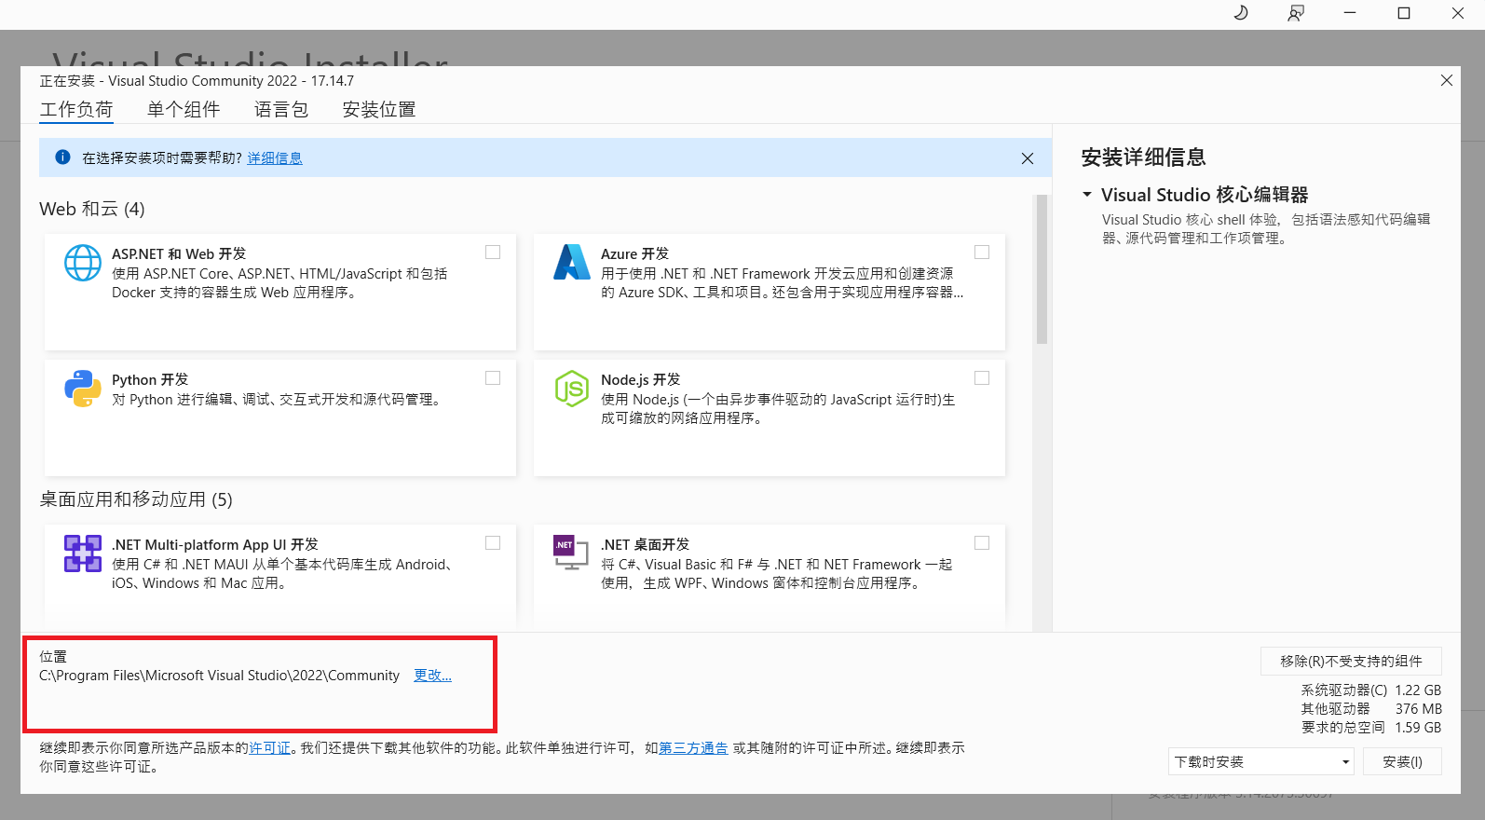This screenshot has height=820, width=1485.
Task: Click the 移除(R)不受支持的组件 button
Action: pyautogui.click(x=1351, y=661)
